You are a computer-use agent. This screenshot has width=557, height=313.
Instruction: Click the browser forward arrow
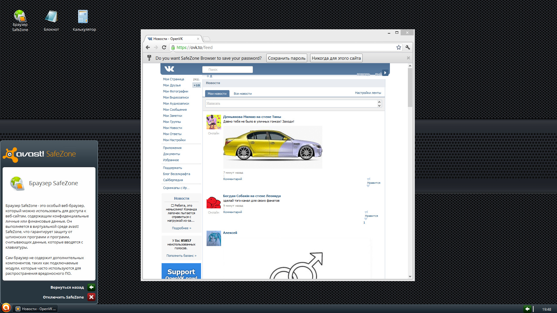pyautogui.click(x=156, y=47)
